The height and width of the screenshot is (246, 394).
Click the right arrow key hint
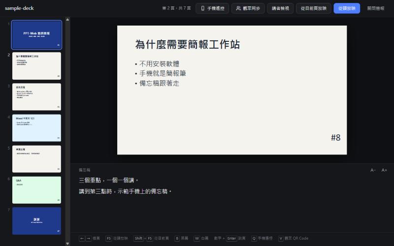click(89, 238)
